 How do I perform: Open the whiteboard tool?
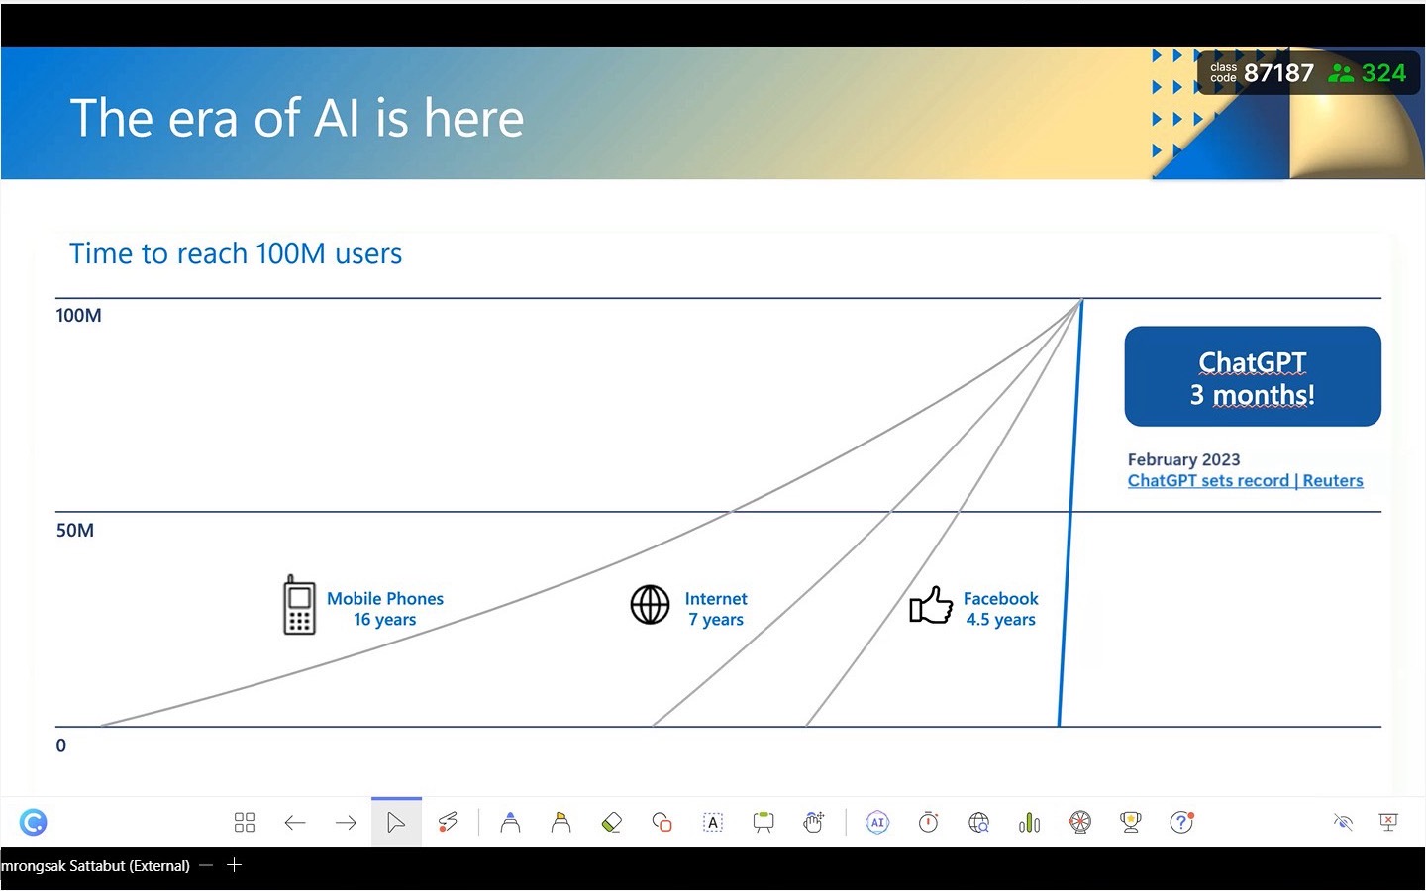(764, 822)
